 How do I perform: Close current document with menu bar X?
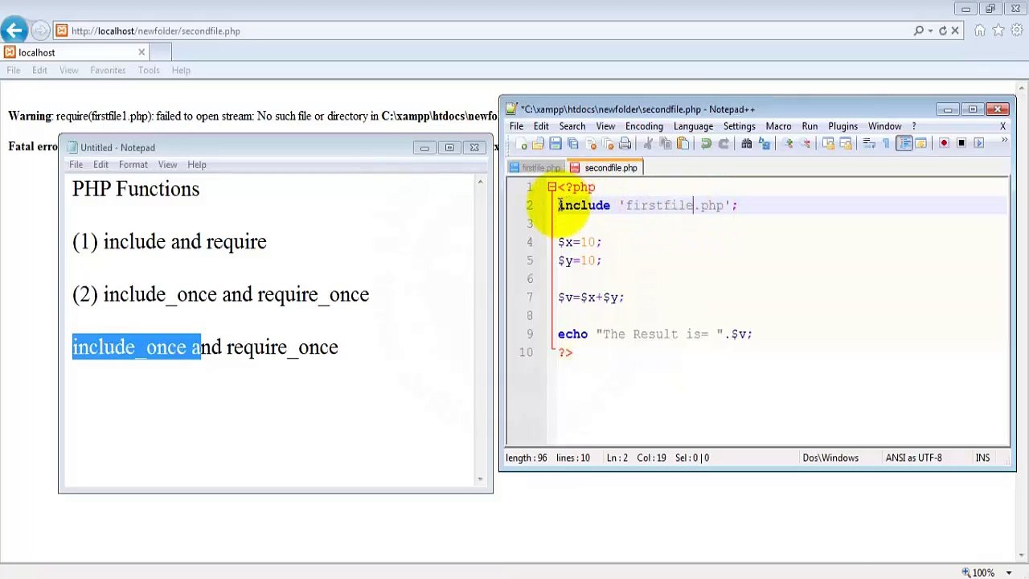tap(1002, 126)
